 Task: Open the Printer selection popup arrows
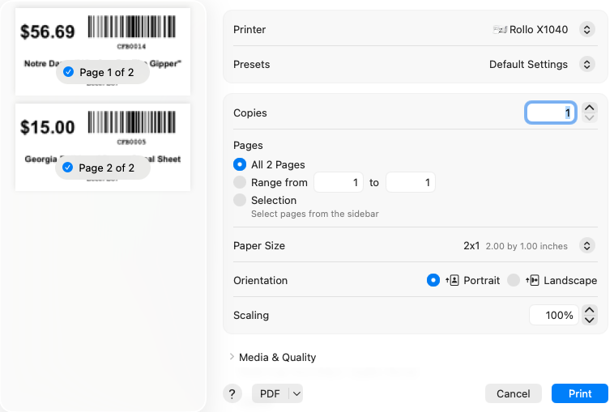586,29
